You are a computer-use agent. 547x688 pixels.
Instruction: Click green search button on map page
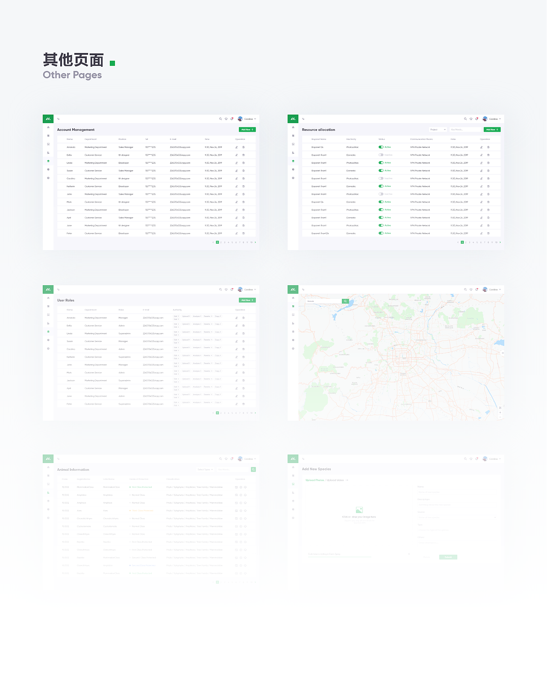(345, 301)
